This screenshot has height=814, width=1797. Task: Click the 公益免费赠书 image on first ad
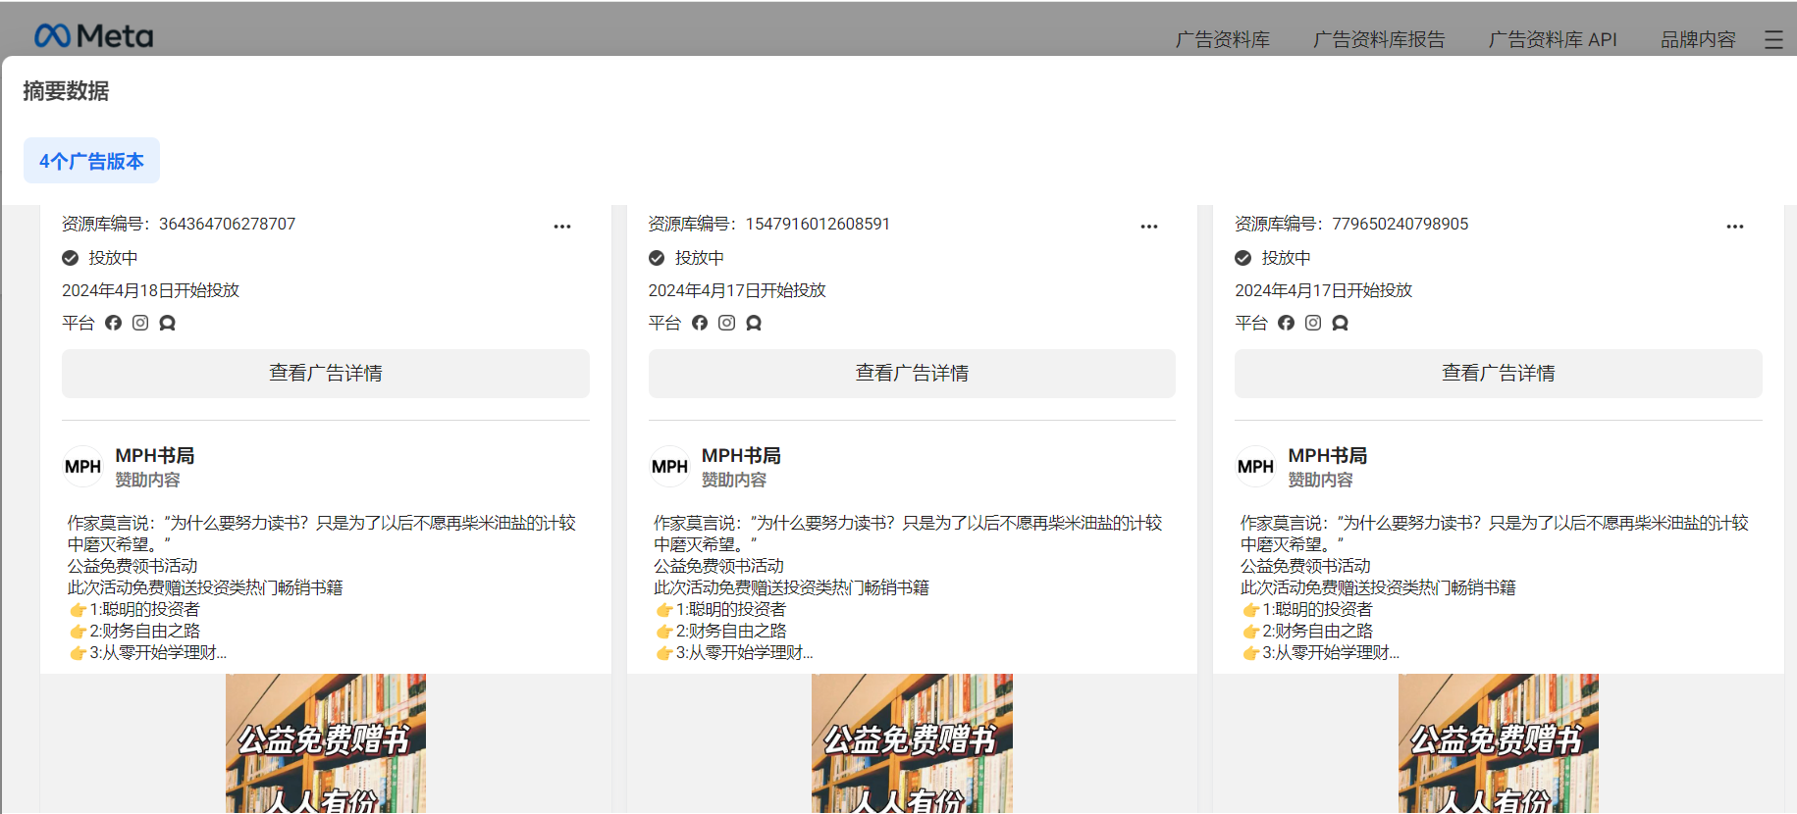326,742
